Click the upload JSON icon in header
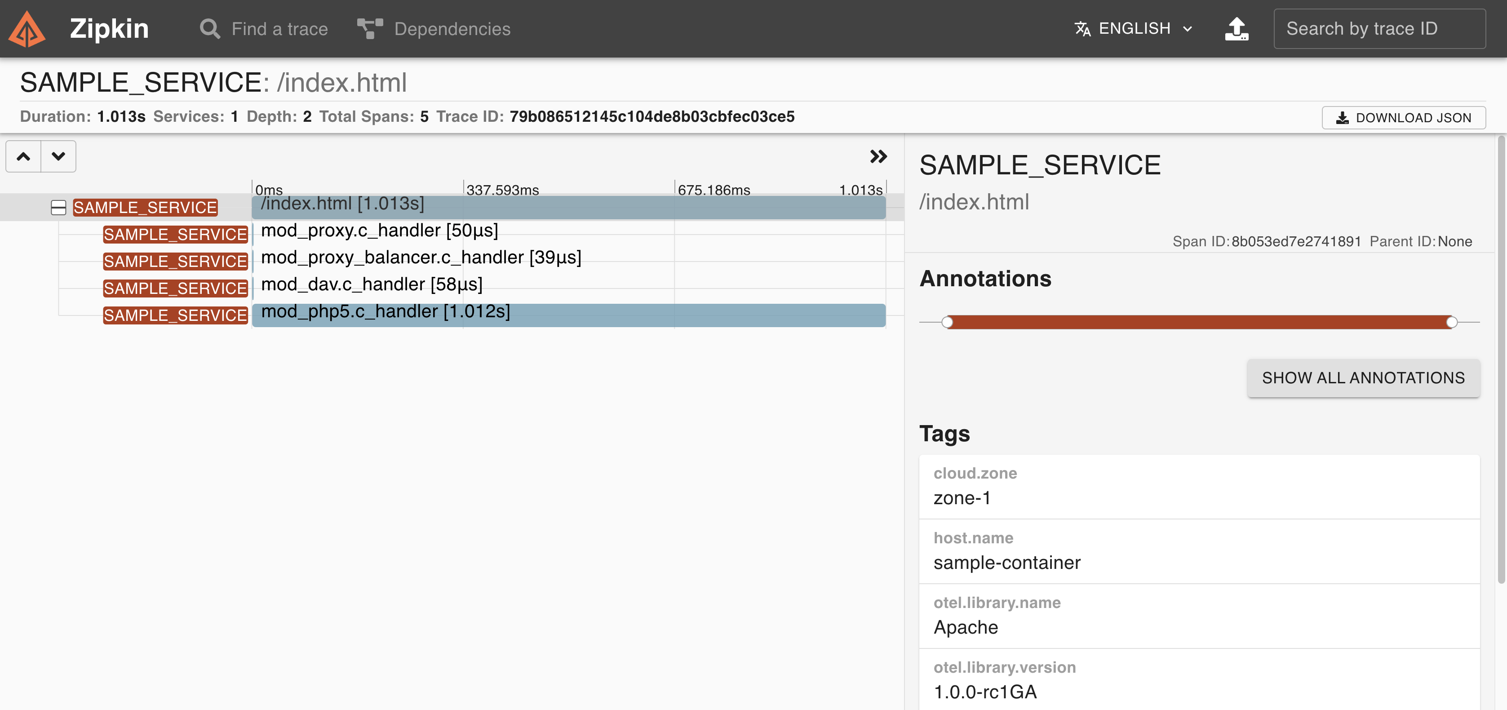1507x710 pixels. 1236,29
